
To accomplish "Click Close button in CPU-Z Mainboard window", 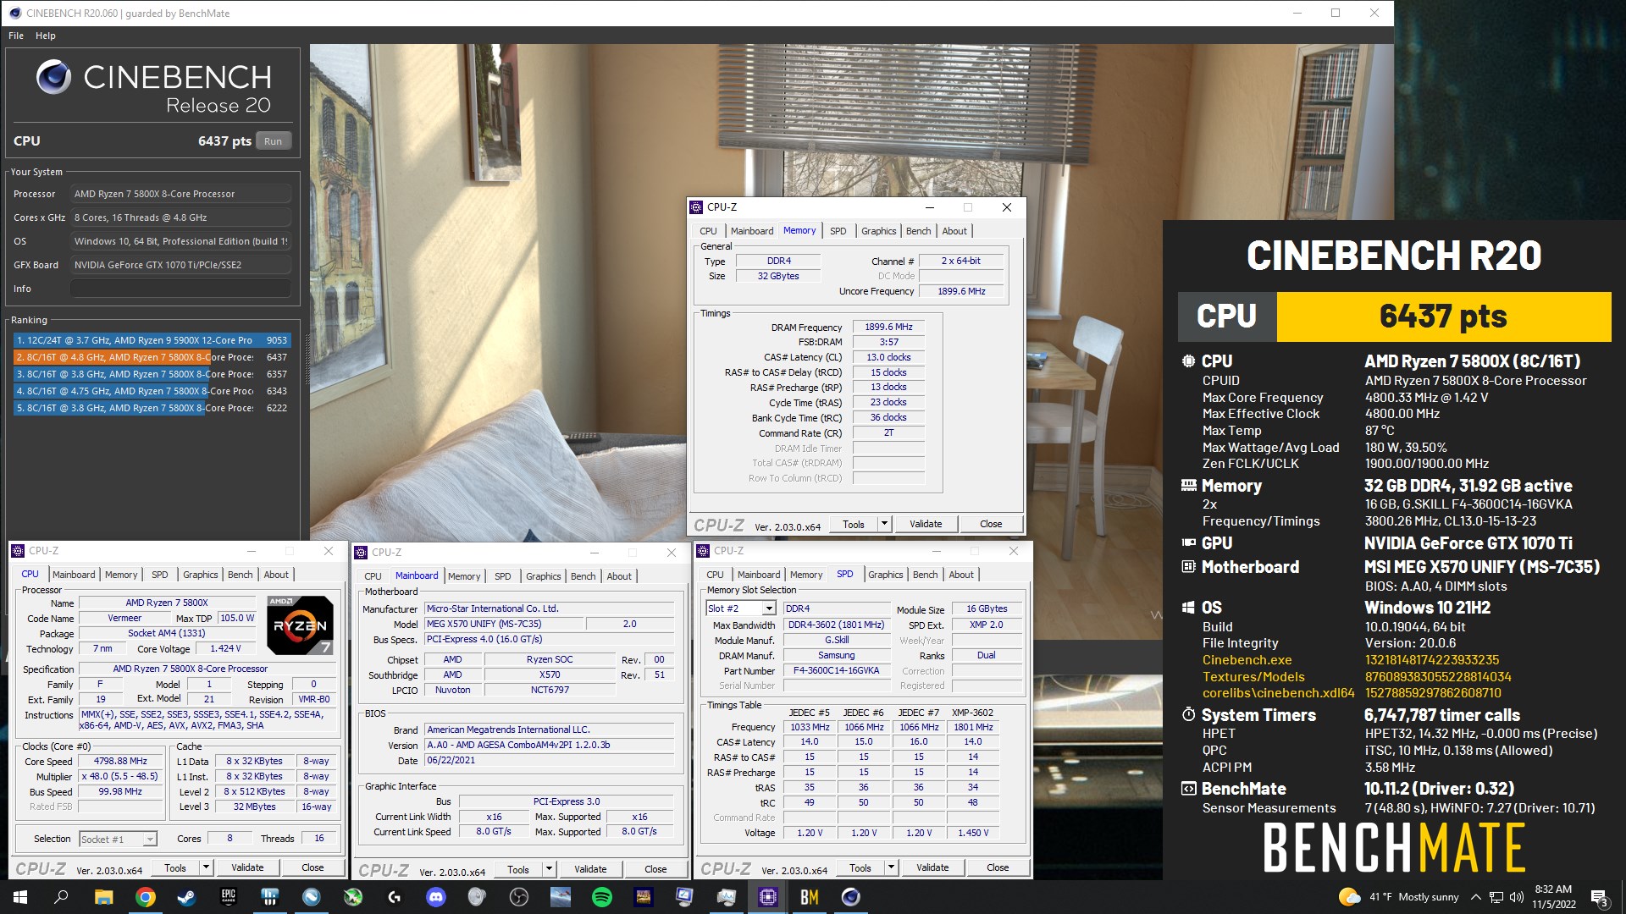I will (655, 869).
